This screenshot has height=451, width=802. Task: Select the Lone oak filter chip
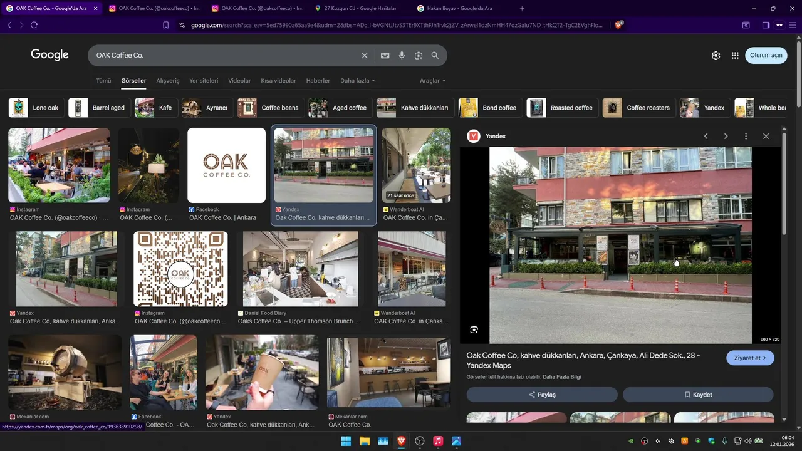pos(36,108)
